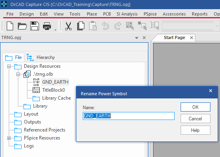This screenshot has width=220, height=157.
Task: Open the Place menu
Action: 92,14
